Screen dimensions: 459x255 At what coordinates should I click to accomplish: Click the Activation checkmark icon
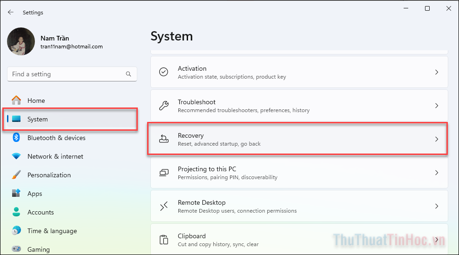click(x=164, y=72)
